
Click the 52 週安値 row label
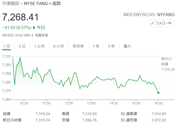click(129, 120)
